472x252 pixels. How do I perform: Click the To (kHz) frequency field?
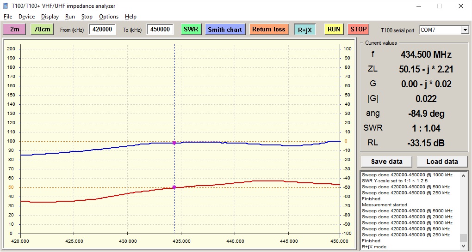[160, 30]
